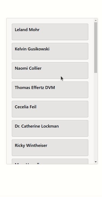102x197 pixels.
Task: Click the name text "Kelvin Gusikowski"
Action: [x=32, y=49]
